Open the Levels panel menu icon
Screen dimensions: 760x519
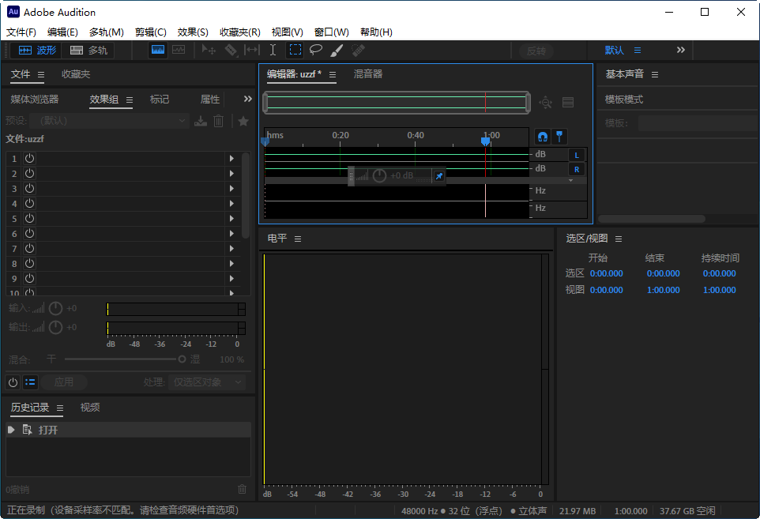click(x=298, y=239)
